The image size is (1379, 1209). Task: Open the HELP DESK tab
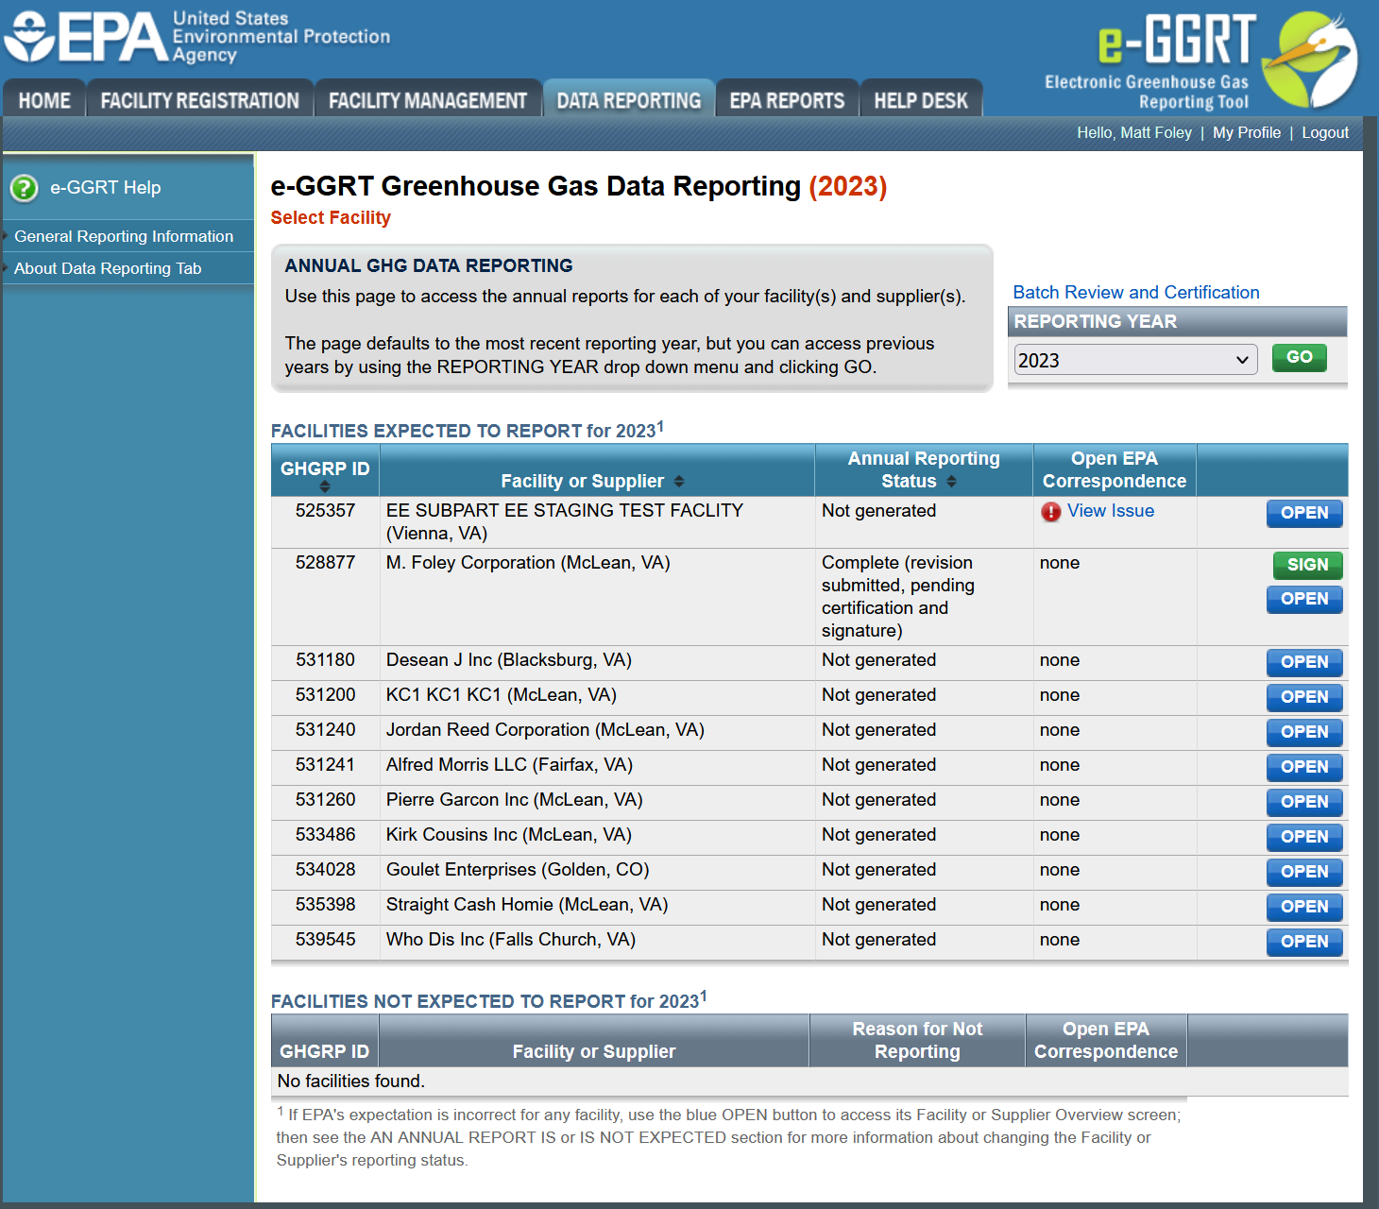[921, 100]
